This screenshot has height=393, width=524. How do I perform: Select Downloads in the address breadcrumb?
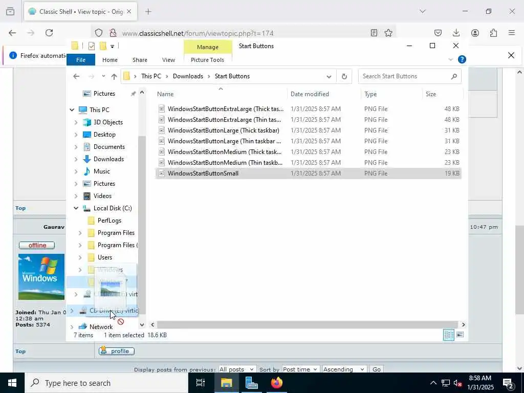[x=188, y=76]
